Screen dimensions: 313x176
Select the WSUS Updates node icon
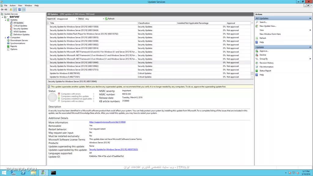(11, 31)
